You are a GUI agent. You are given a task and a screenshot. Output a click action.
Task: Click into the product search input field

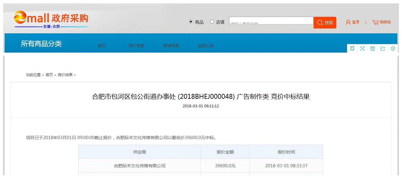click(271, 21)
